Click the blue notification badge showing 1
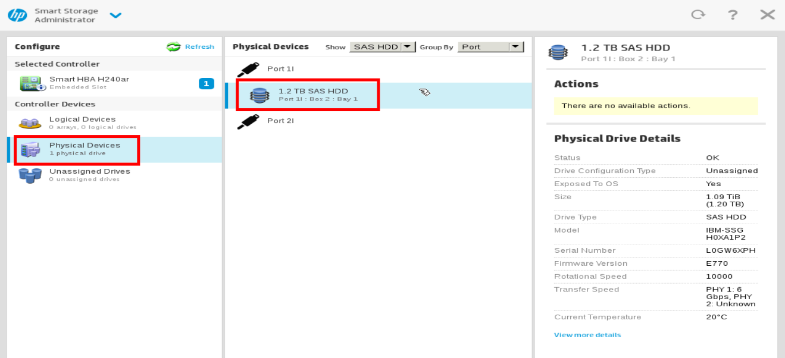Viewport: 785px width, 358px height. click(x=206, y=83)
